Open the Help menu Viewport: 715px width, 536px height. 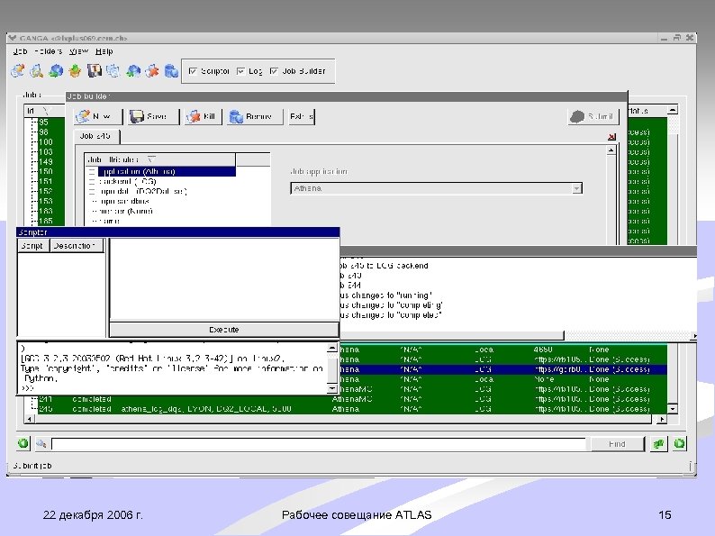coord(104,51)
